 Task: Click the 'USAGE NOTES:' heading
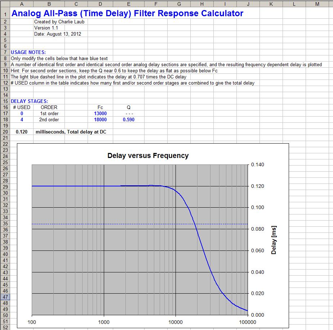[x=28, y=53]
